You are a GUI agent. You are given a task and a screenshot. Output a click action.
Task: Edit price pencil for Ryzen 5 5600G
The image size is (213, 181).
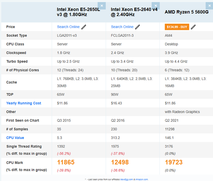[x=193, y=27]
